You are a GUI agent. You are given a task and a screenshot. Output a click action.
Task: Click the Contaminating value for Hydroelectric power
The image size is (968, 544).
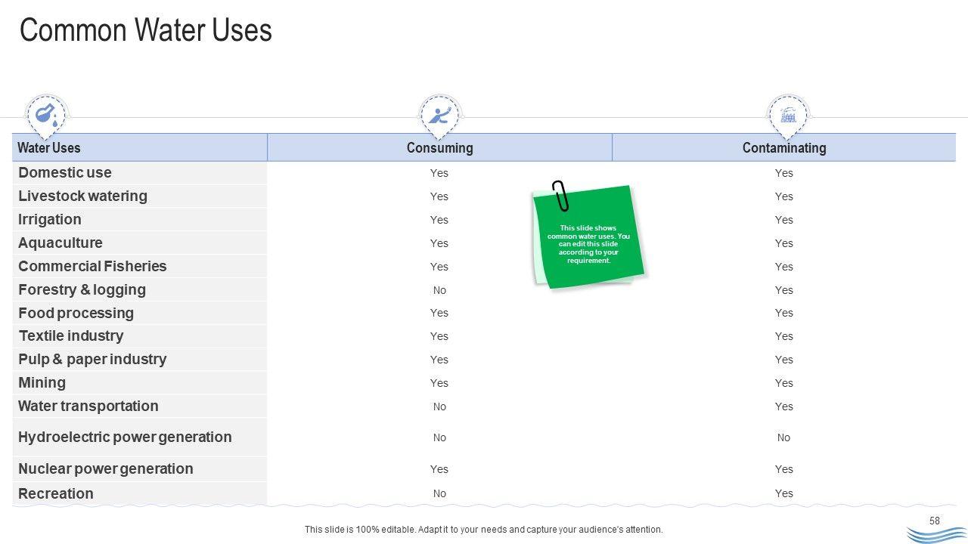point(783,437)
